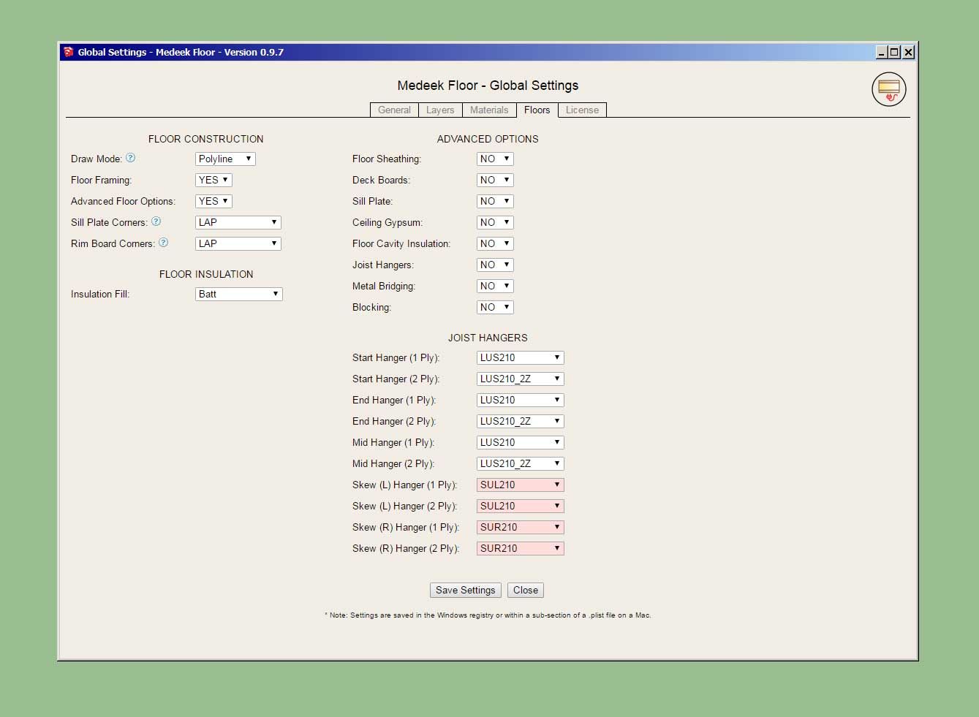Minimize the Global Settings window
979x717 pixels.
click(882, 52)
